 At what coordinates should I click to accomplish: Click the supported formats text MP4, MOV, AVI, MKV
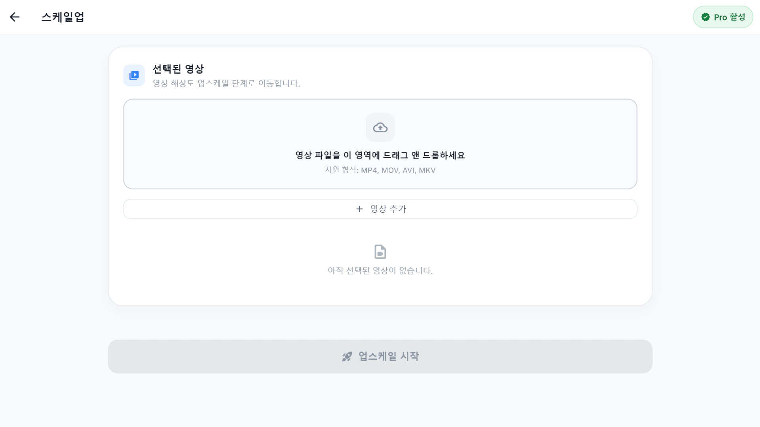[x=380, y=170]
